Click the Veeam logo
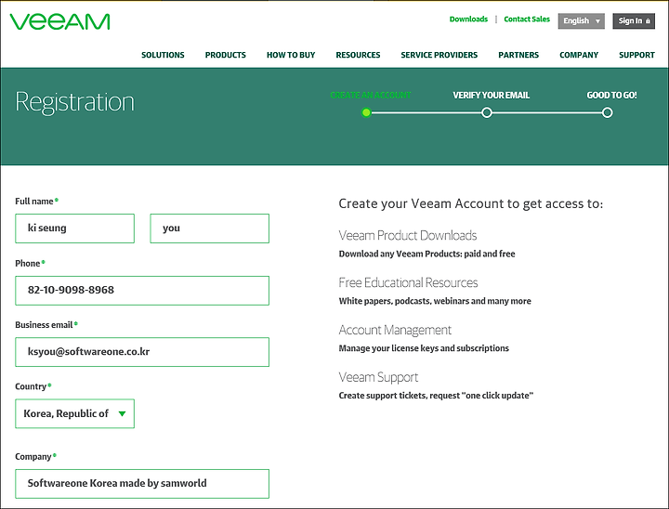 (59, 21)
